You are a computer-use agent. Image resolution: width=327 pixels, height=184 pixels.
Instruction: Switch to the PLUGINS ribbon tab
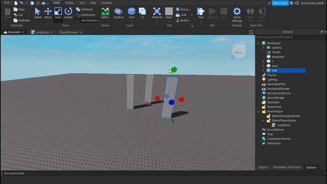coord(106,3)
